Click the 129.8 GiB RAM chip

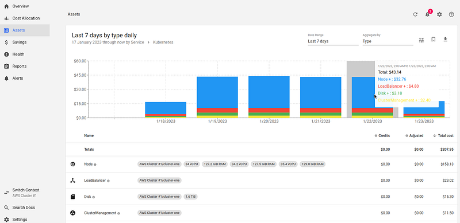[x=313, y=164]
